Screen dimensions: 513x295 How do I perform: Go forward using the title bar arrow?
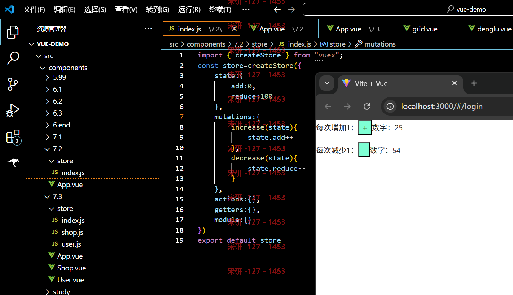click(x=291, y=9)
